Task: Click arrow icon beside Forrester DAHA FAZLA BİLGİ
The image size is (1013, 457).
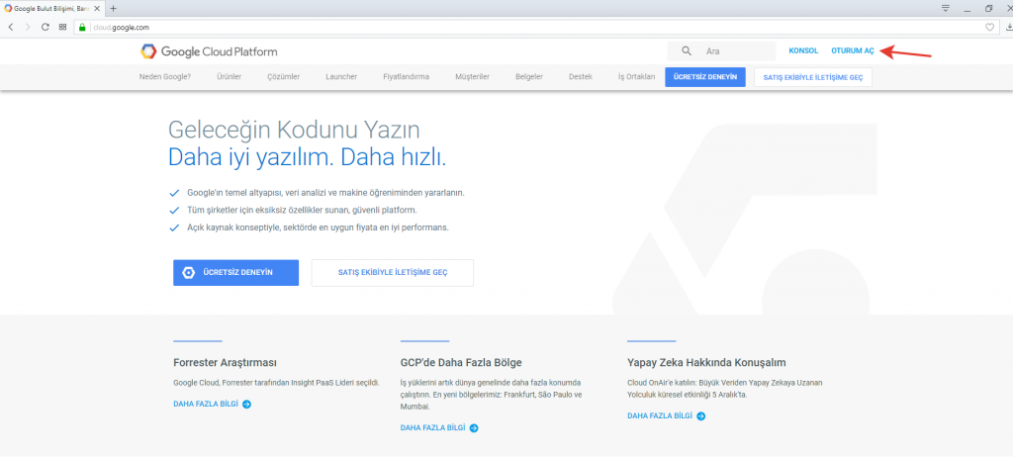Action: 246,404
